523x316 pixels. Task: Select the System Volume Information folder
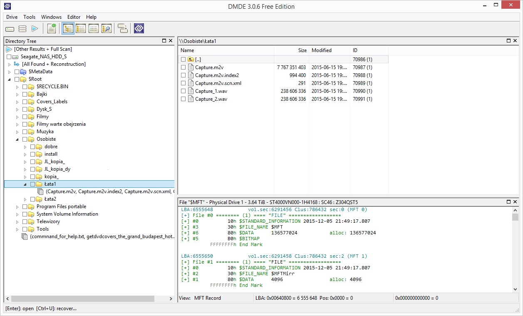click(x=67, y=214)
